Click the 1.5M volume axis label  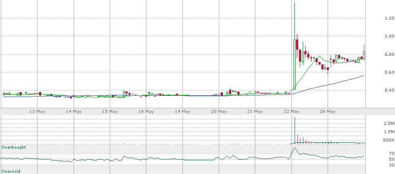[x=389, y=132]
